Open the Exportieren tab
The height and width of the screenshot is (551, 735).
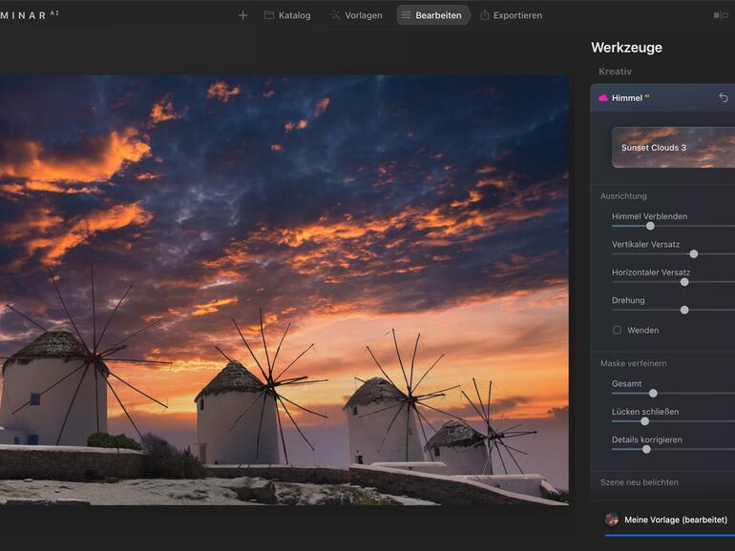point(511,15)
